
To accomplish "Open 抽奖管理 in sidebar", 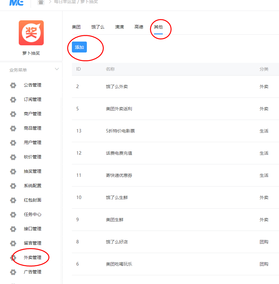I will pos(32,171).
